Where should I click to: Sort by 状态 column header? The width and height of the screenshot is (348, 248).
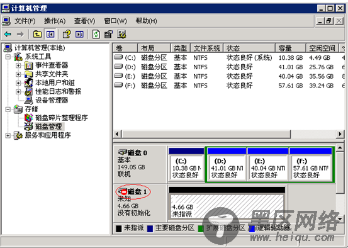[249, 48]
